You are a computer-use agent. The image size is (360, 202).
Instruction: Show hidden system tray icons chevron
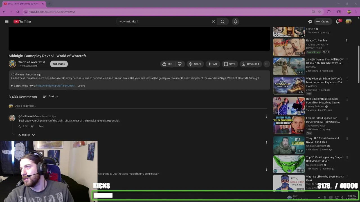point(319,198)
